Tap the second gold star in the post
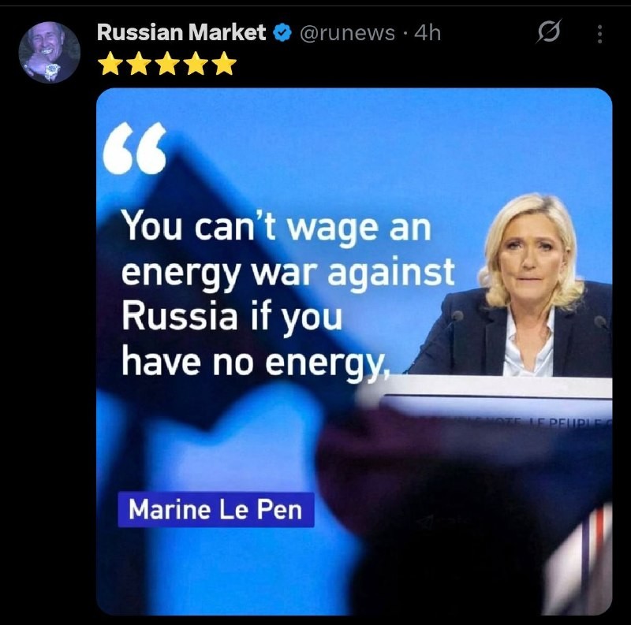This screenshot has height=625, width=631. 139,64
